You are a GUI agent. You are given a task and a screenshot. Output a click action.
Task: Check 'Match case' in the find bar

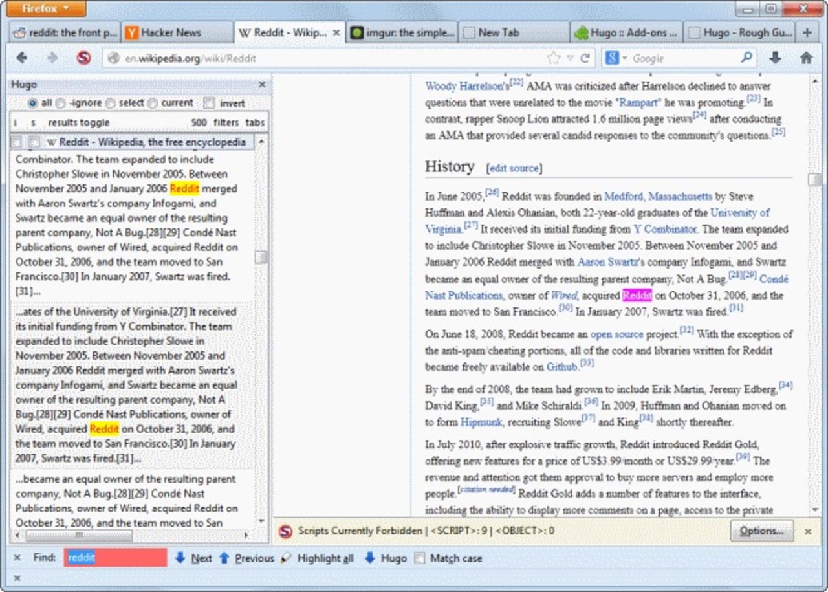[x=420, y=558]
